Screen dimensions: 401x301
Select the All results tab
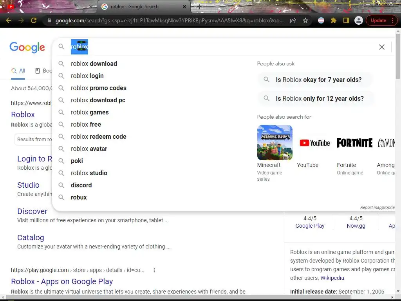coord(18,71)
